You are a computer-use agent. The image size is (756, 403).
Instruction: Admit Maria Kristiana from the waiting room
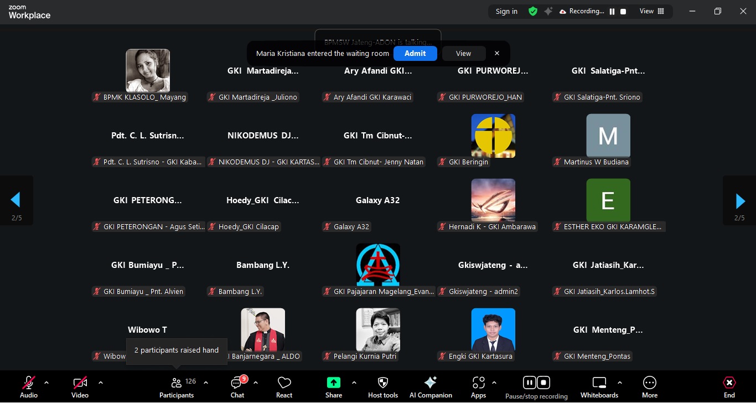click(415, 54)
